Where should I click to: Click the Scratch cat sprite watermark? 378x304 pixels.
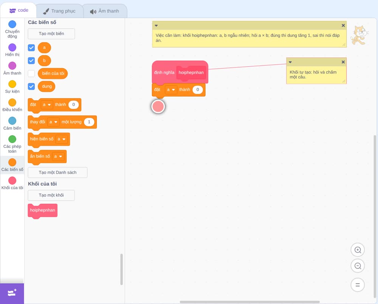point(359,35)
